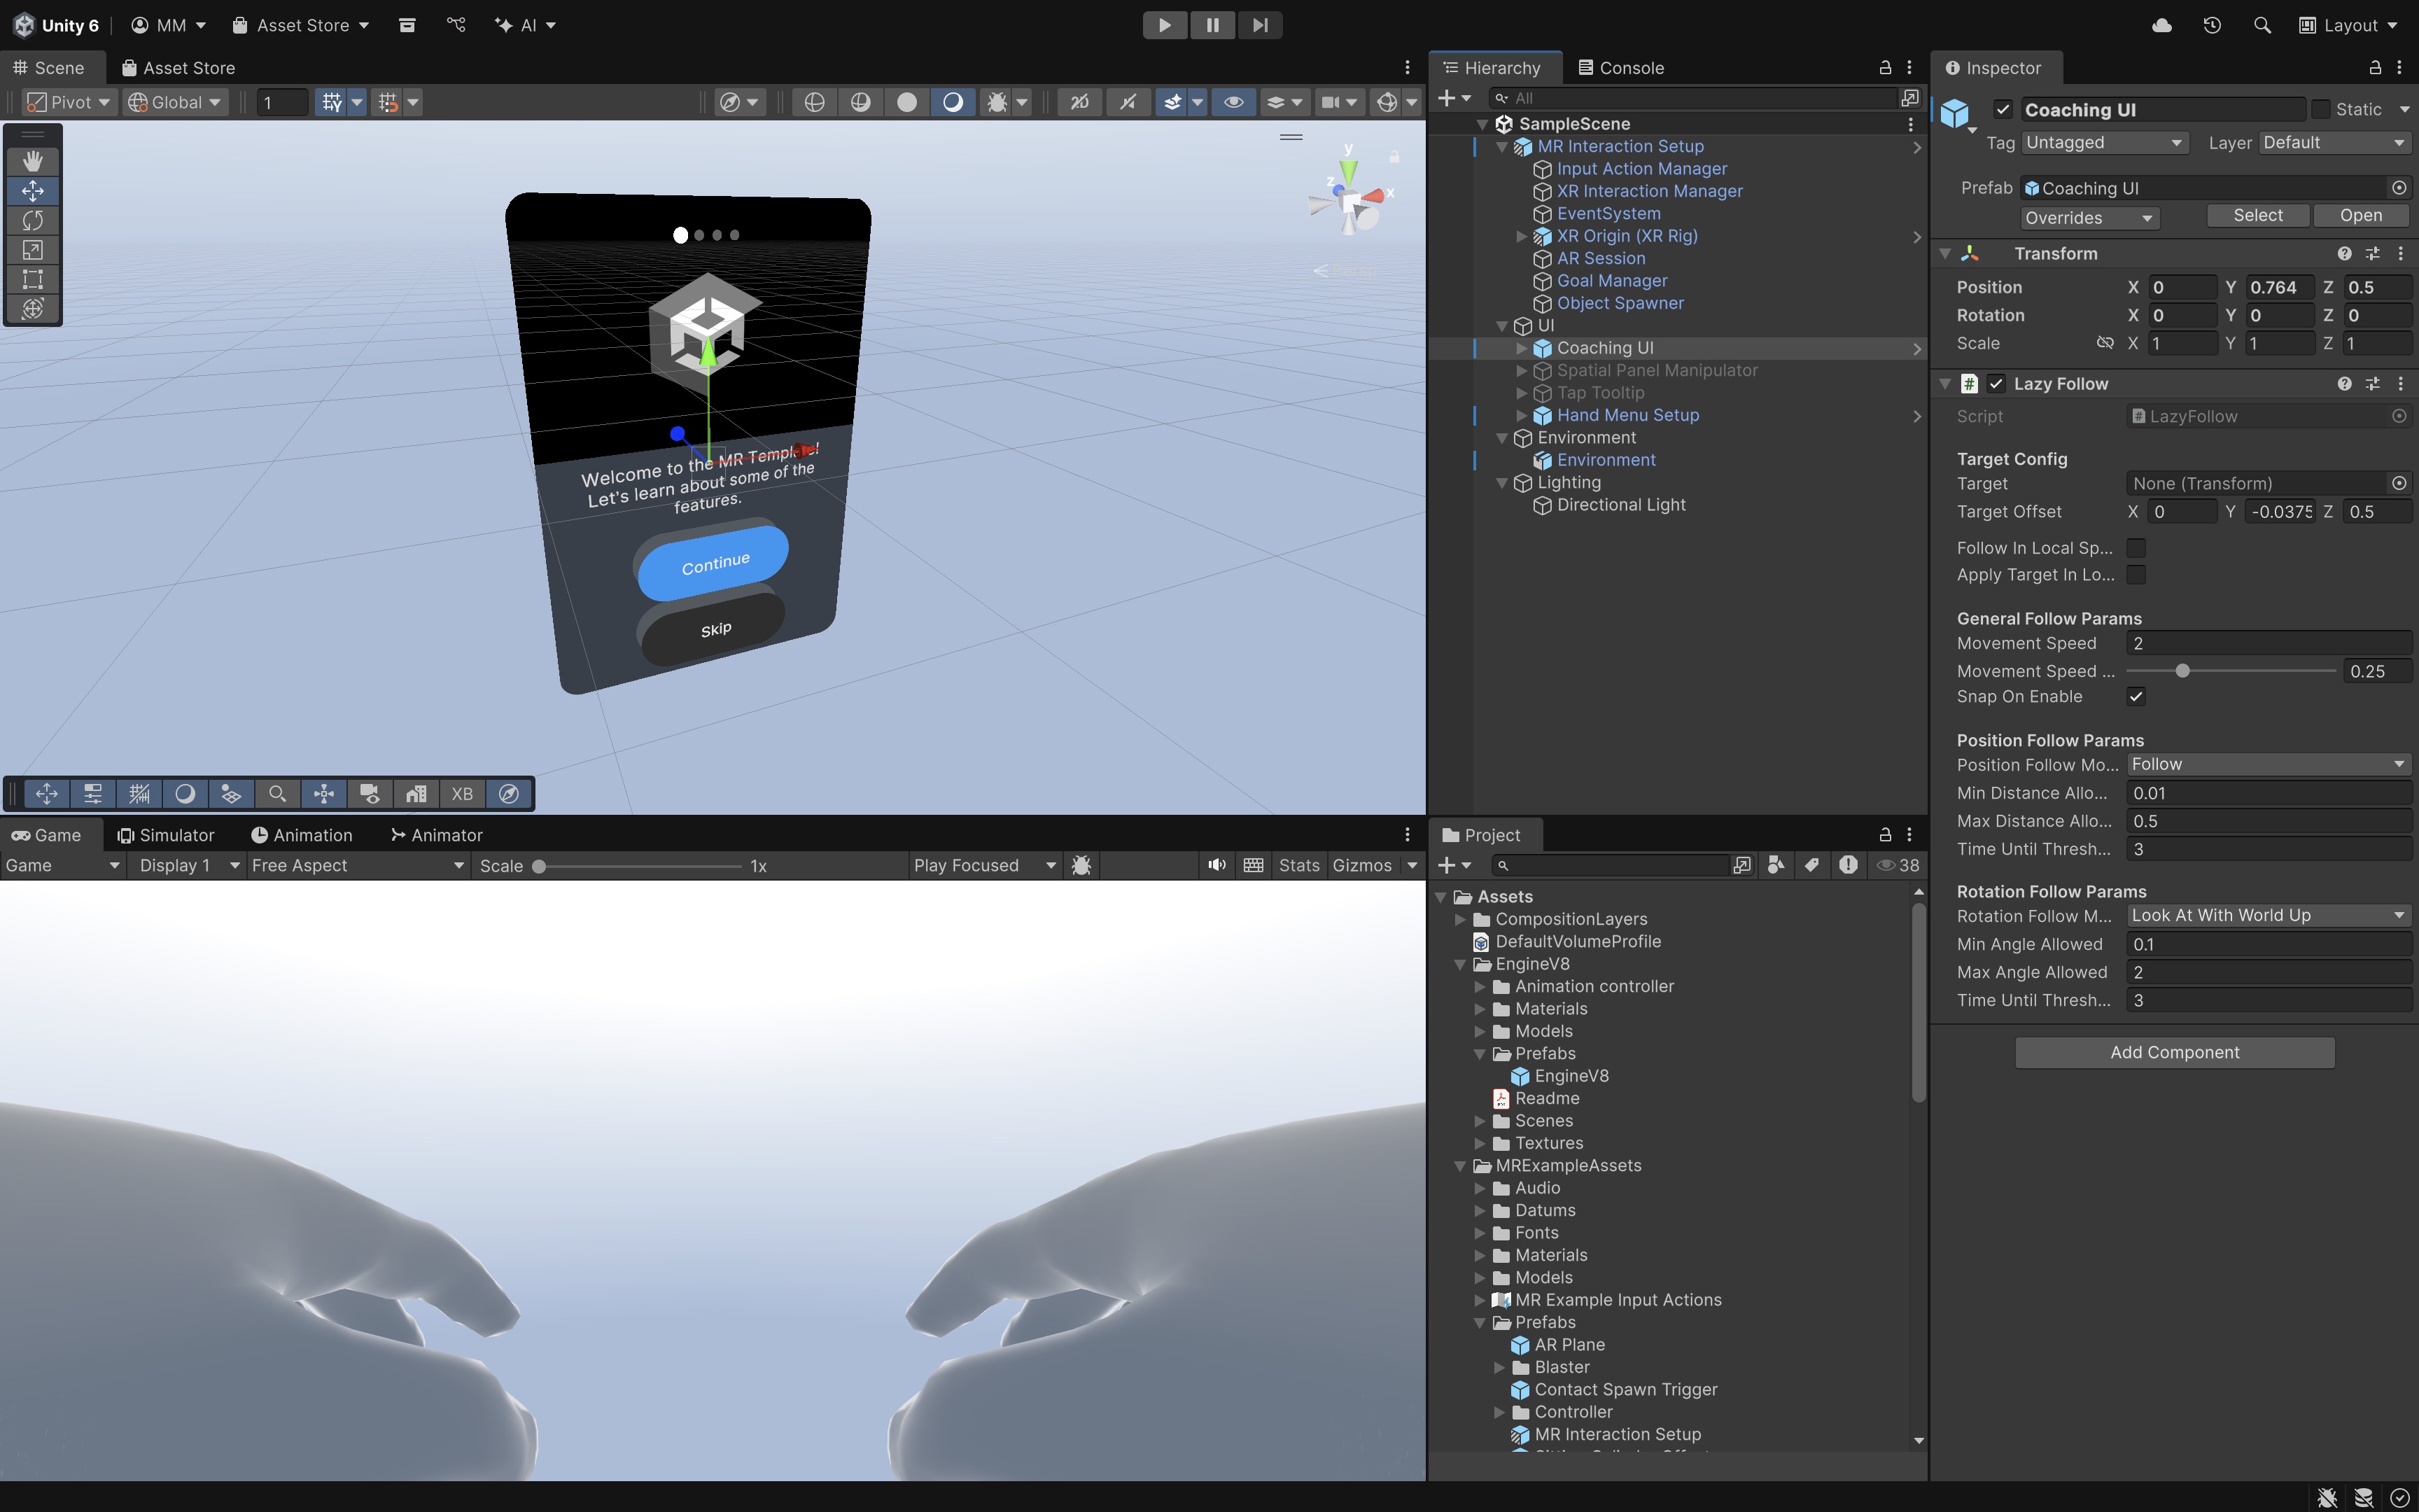Click the prefab Open button
The image size is (2419, 1512).
[x=2360, y=216]
